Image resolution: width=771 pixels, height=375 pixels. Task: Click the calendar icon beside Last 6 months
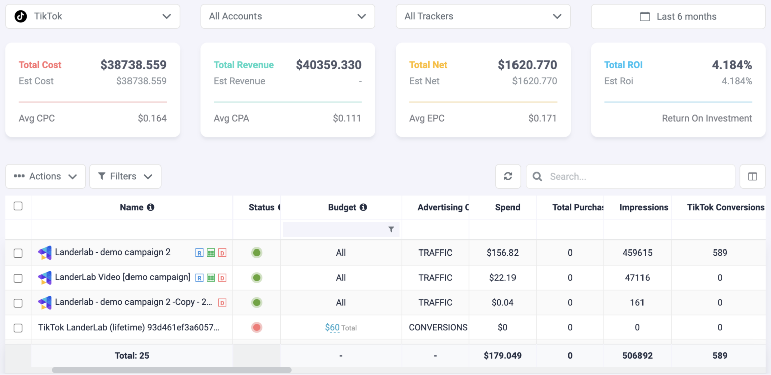pos(645,16)
